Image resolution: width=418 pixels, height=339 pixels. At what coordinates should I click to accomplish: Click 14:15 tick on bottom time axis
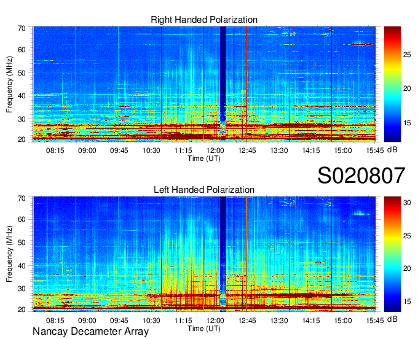(311, 321)
